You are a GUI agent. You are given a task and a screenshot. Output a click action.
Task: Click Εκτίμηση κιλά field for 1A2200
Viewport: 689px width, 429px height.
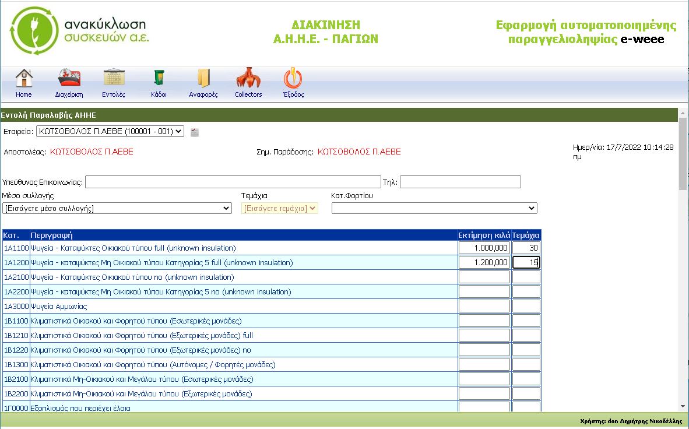[x=484, y=291]
